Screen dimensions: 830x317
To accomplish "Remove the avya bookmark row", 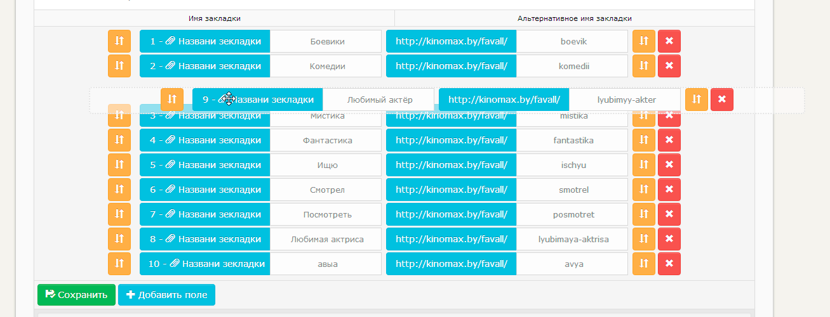I will coord(669,264).
